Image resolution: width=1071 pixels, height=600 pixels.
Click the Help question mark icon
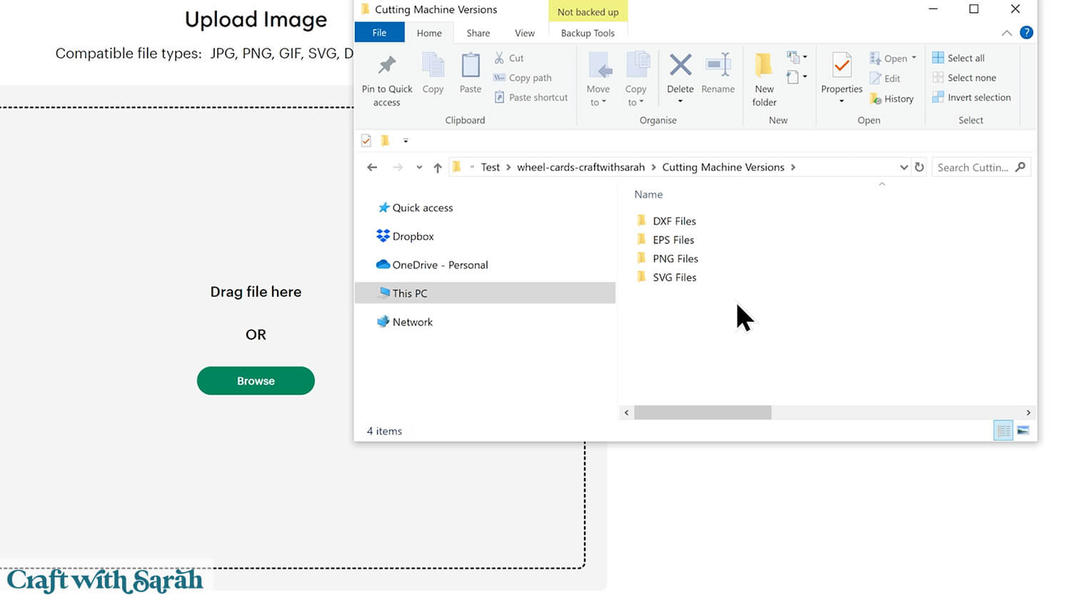[x=1026, y=33]
